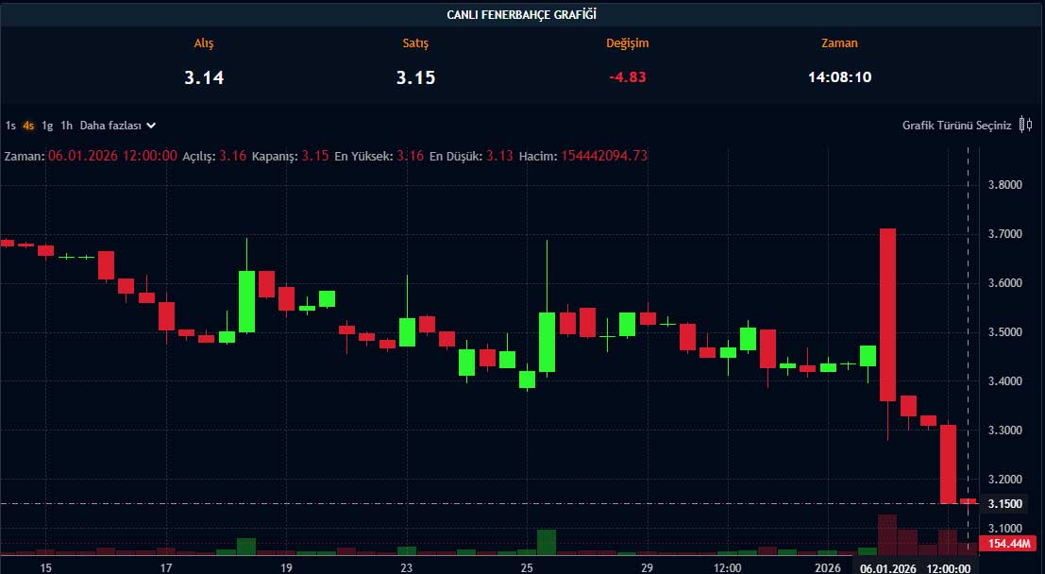Click the Satış price value 3.15

click(415, 77)
